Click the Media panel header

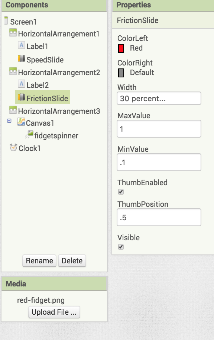(x=54, y=283)
